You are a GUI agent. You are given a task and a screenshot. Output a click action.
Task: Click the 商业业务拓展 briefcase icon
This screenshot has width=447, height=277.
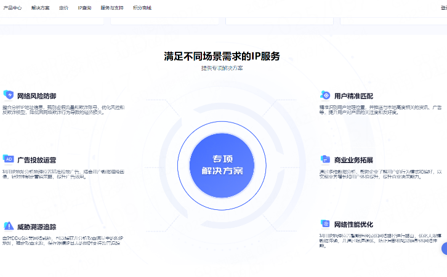click(325, 159)
